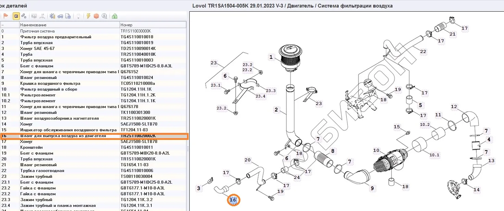
Task: Click part number TK1100301300 in the list
Action: click(135, 113)
